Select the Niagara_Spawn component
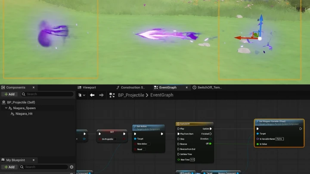 (x=24, y=108)
